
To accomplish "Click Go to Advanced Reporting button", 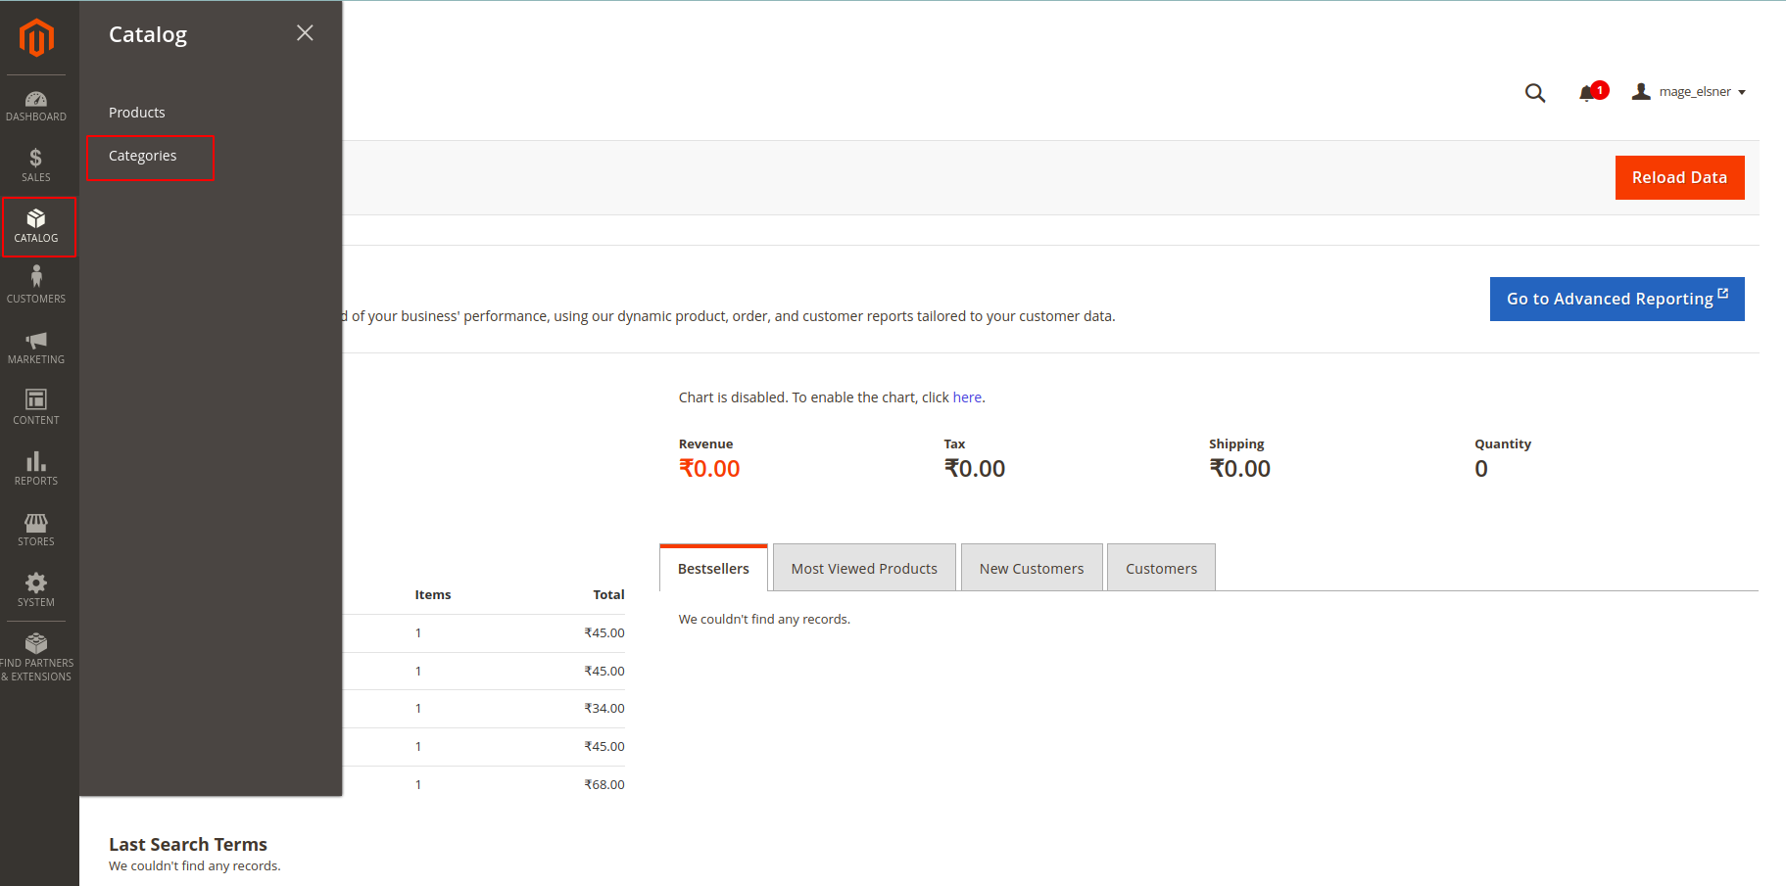I will coord(1617,299).
